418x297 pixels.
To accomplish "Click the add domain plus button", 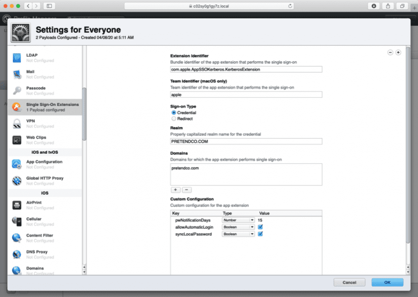I will point(175,189).
